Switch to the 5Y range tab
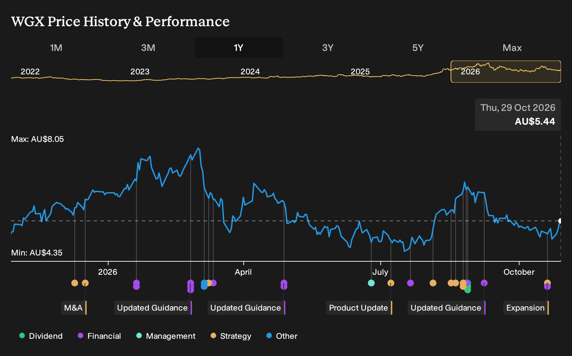This screenshot has width=572, height=356. pyautogui.click(x=418, y=48)
